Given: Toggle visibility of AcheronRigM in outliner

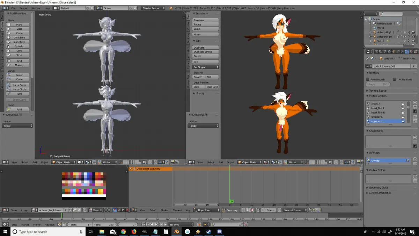Looking at the screenshot, I should point(405,36).
